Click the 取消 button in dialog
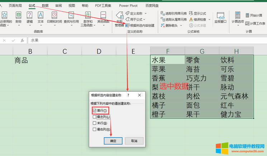Screen dimensions: 267x156 point(134,141)
